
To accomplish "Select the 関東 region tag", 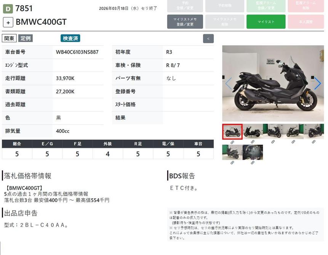I will click(x=9, y=38).
